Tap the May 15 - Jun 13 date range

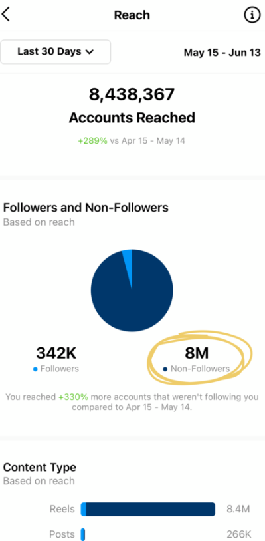222,53
